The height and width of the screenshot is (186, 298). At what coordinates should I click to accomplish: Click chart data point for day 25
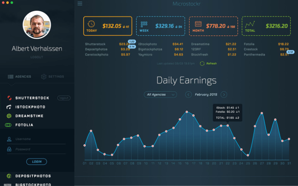pyautogui.click(x=248, y=155)
